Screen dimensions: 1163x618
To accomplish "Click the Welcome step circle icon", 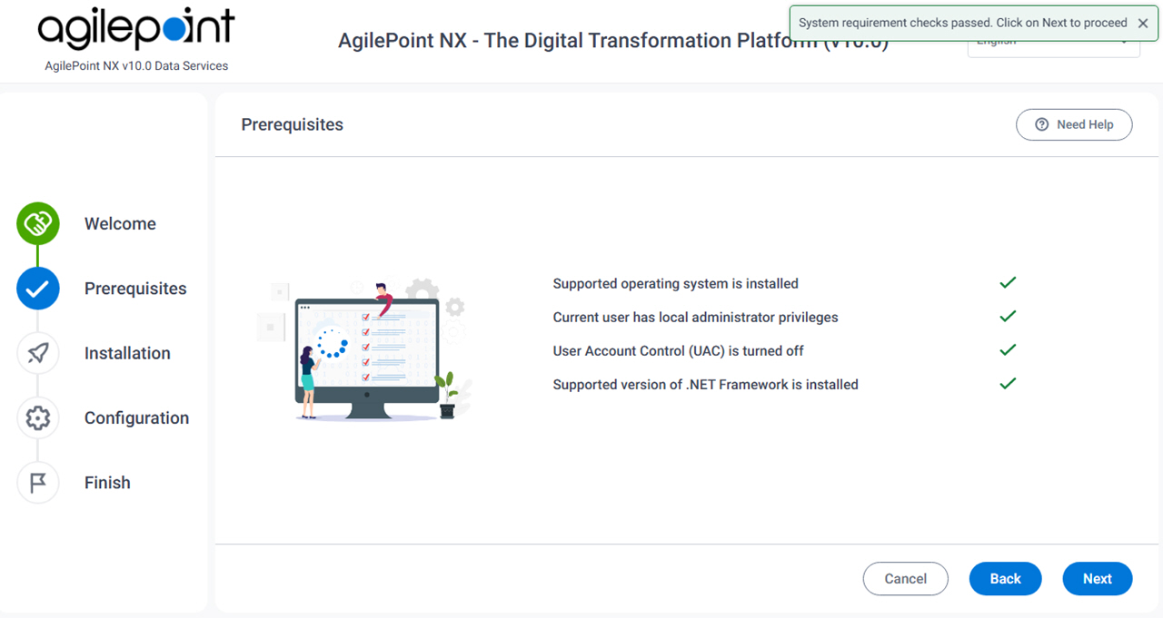I will click(x=38, y=224).
